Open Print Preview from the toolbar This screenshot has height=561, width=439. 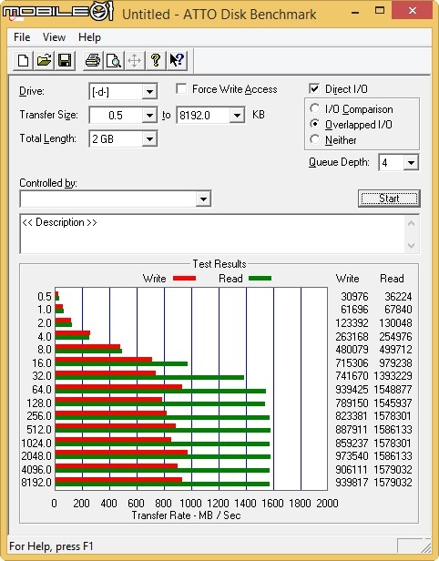click(114, 60)
